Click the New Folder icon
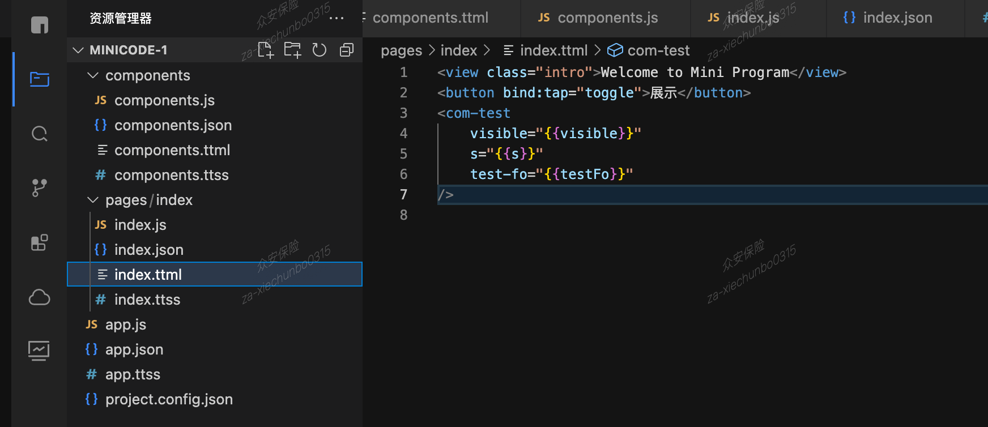 [292, 50]
